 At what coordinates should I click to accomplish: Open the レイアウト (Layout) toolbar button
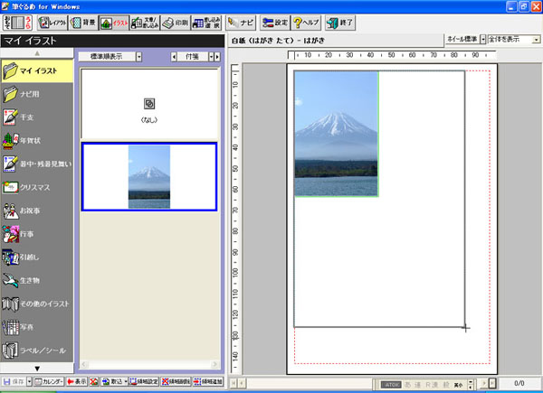[x=51, y=21]
